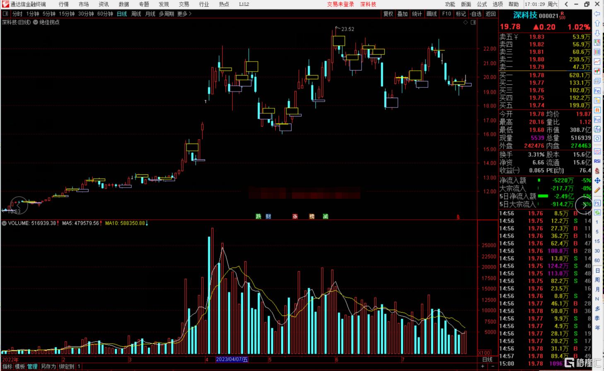Viewport: 604px width, 371px height.
Task: Click the 叠加 button in chart toolbar
Action: 403,14
